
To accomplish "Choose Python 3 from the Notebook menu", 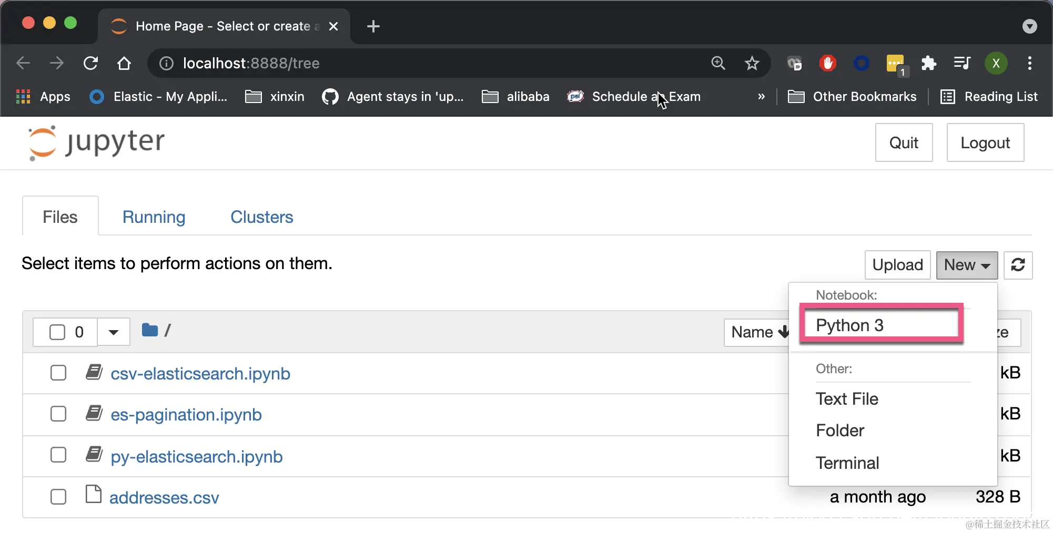I will [x=849, y=325].
